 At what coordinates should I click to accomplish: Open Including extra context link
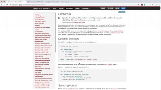point(41,39)
